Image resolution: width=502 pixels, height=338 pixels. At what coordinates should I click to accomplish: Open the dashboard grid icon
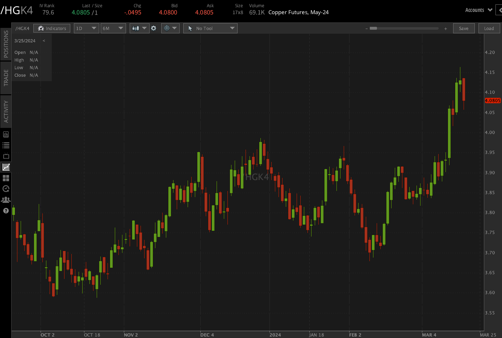click(6, 178)
